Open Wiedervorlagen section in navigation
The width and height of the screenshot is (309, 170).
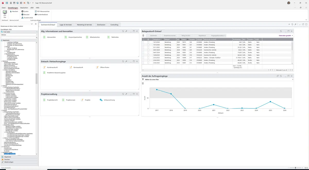tap(19, 162)
